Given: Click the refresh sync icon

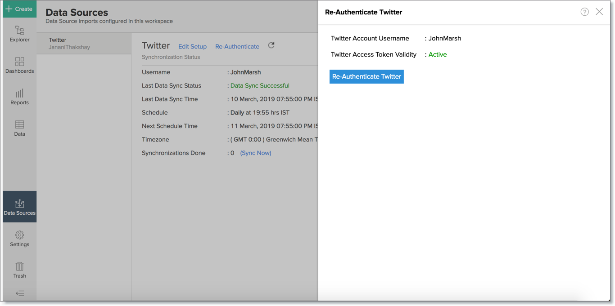Looking at the screenshot, I should click(x=271, y=45).
